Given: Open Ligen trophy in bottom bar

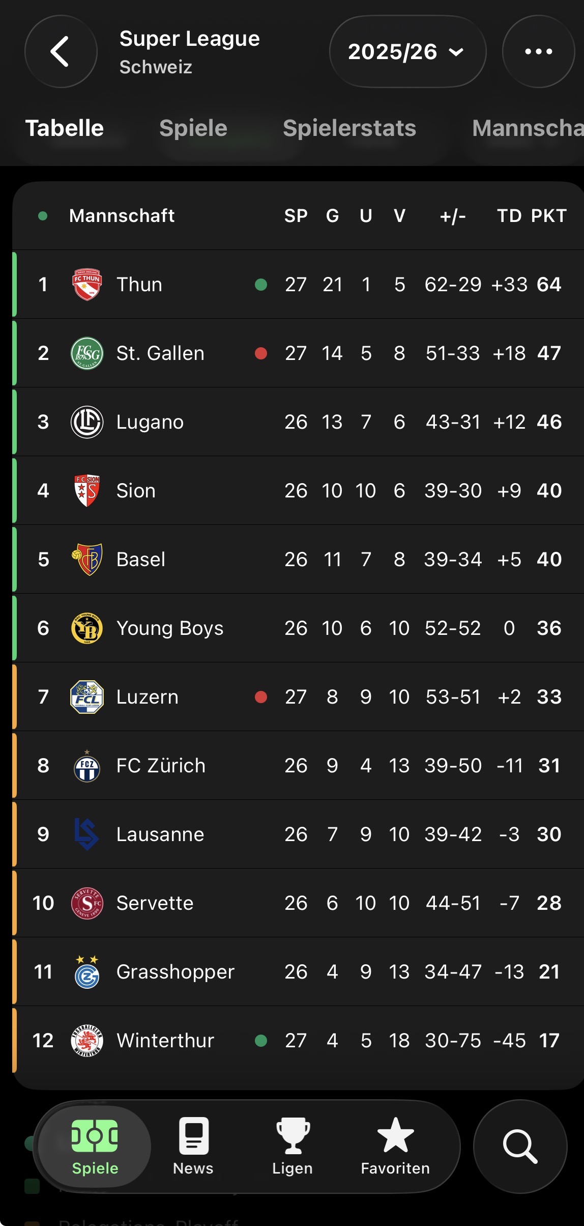Looking at the screenshot, I should [293, 1147].
